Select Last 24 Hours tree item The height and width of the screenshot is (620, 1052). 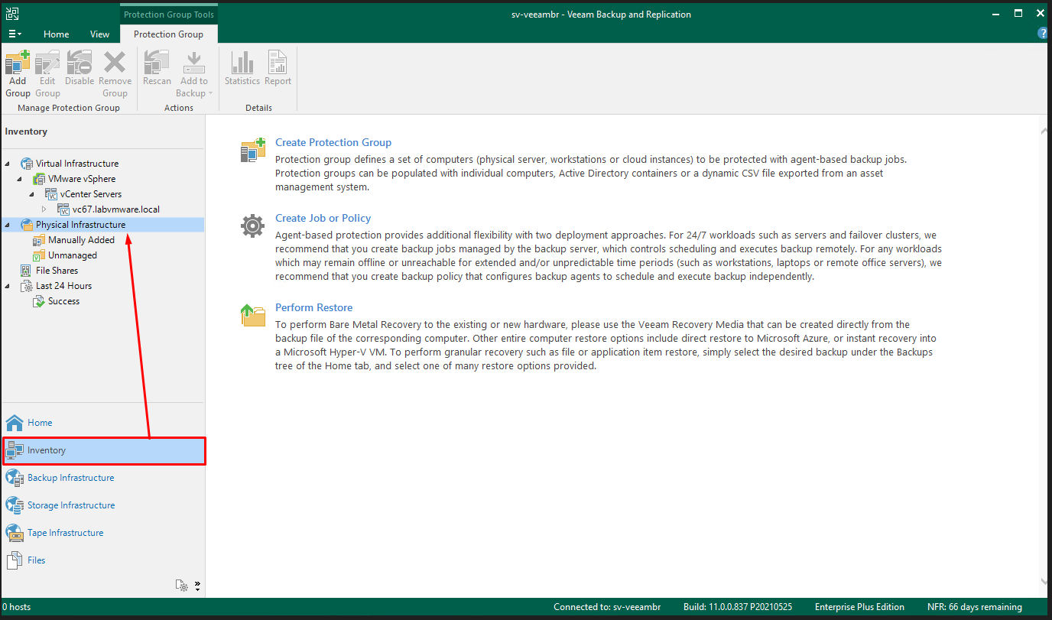[63, 286]
